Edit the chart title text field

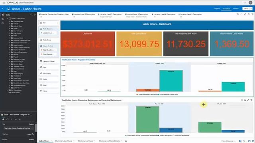pyautogui.click(x=19, y=128)
